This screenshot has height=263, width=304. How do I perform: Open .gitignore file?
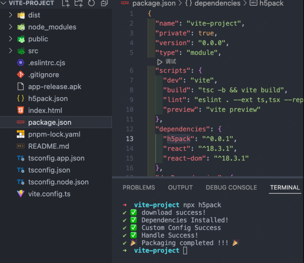click(44, 75)
